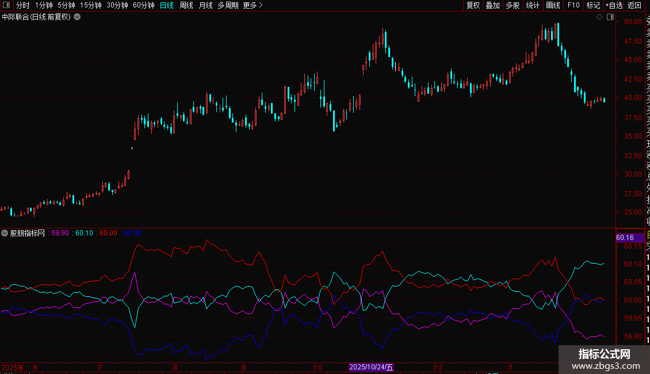Viewport: 650px width, 374px height.
Task: Open the 中际联合 chart settings dropdown
Action: [77, 17]
